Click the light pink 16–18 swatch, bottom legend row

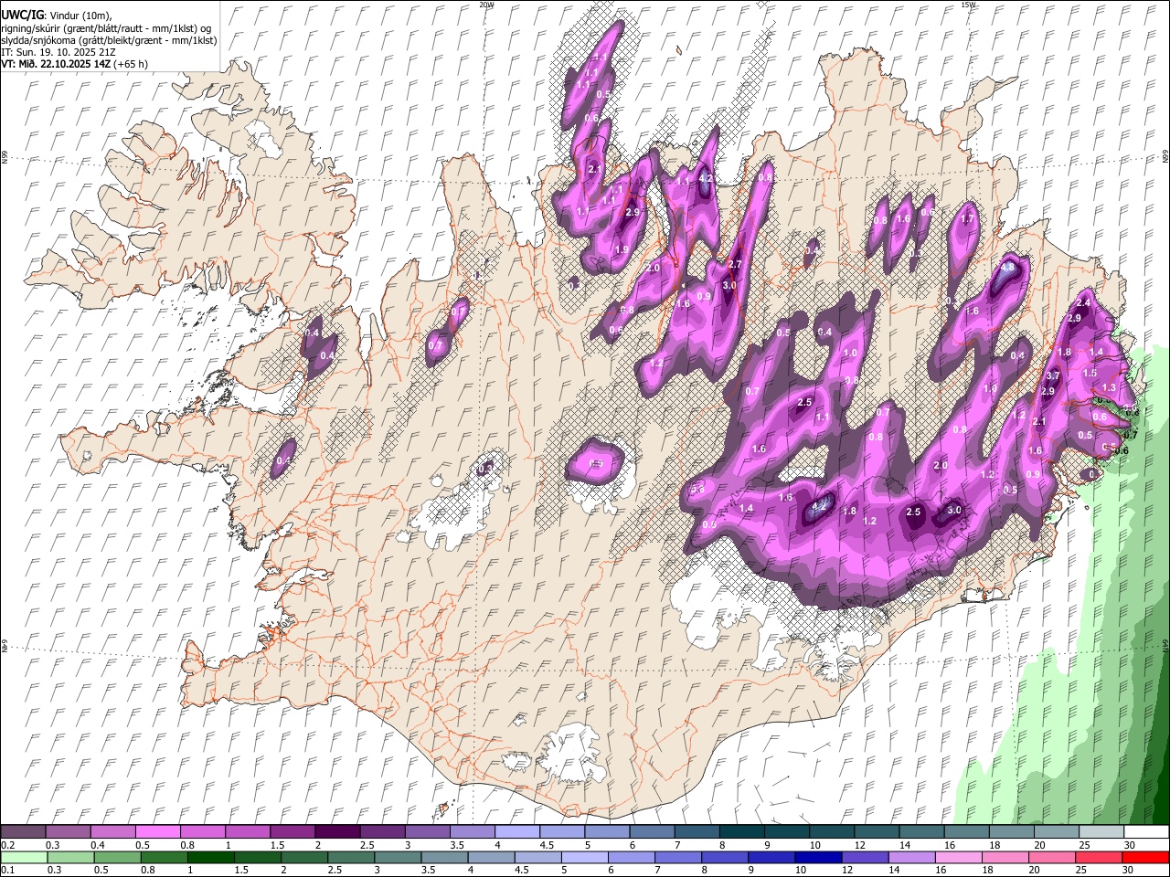(x=958, y=857)
